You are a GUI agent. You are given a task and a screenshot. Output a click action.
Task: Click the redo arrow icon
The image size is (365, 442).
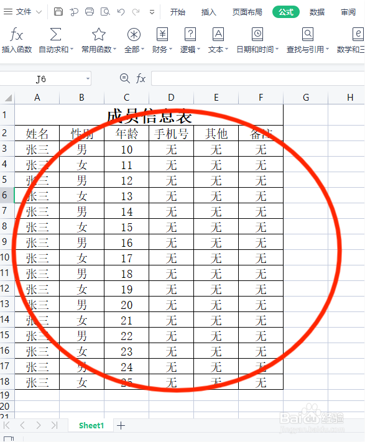click(136, 12)
